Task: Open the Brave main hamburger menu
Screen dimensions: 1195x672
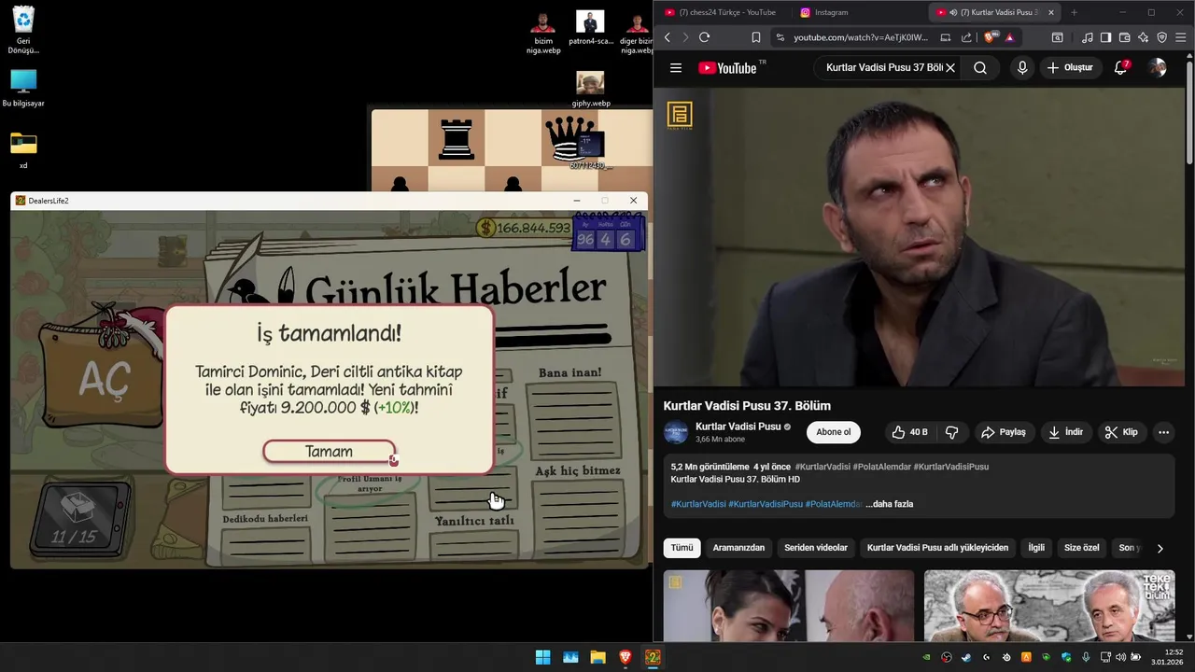Action: click(1180, 37)
